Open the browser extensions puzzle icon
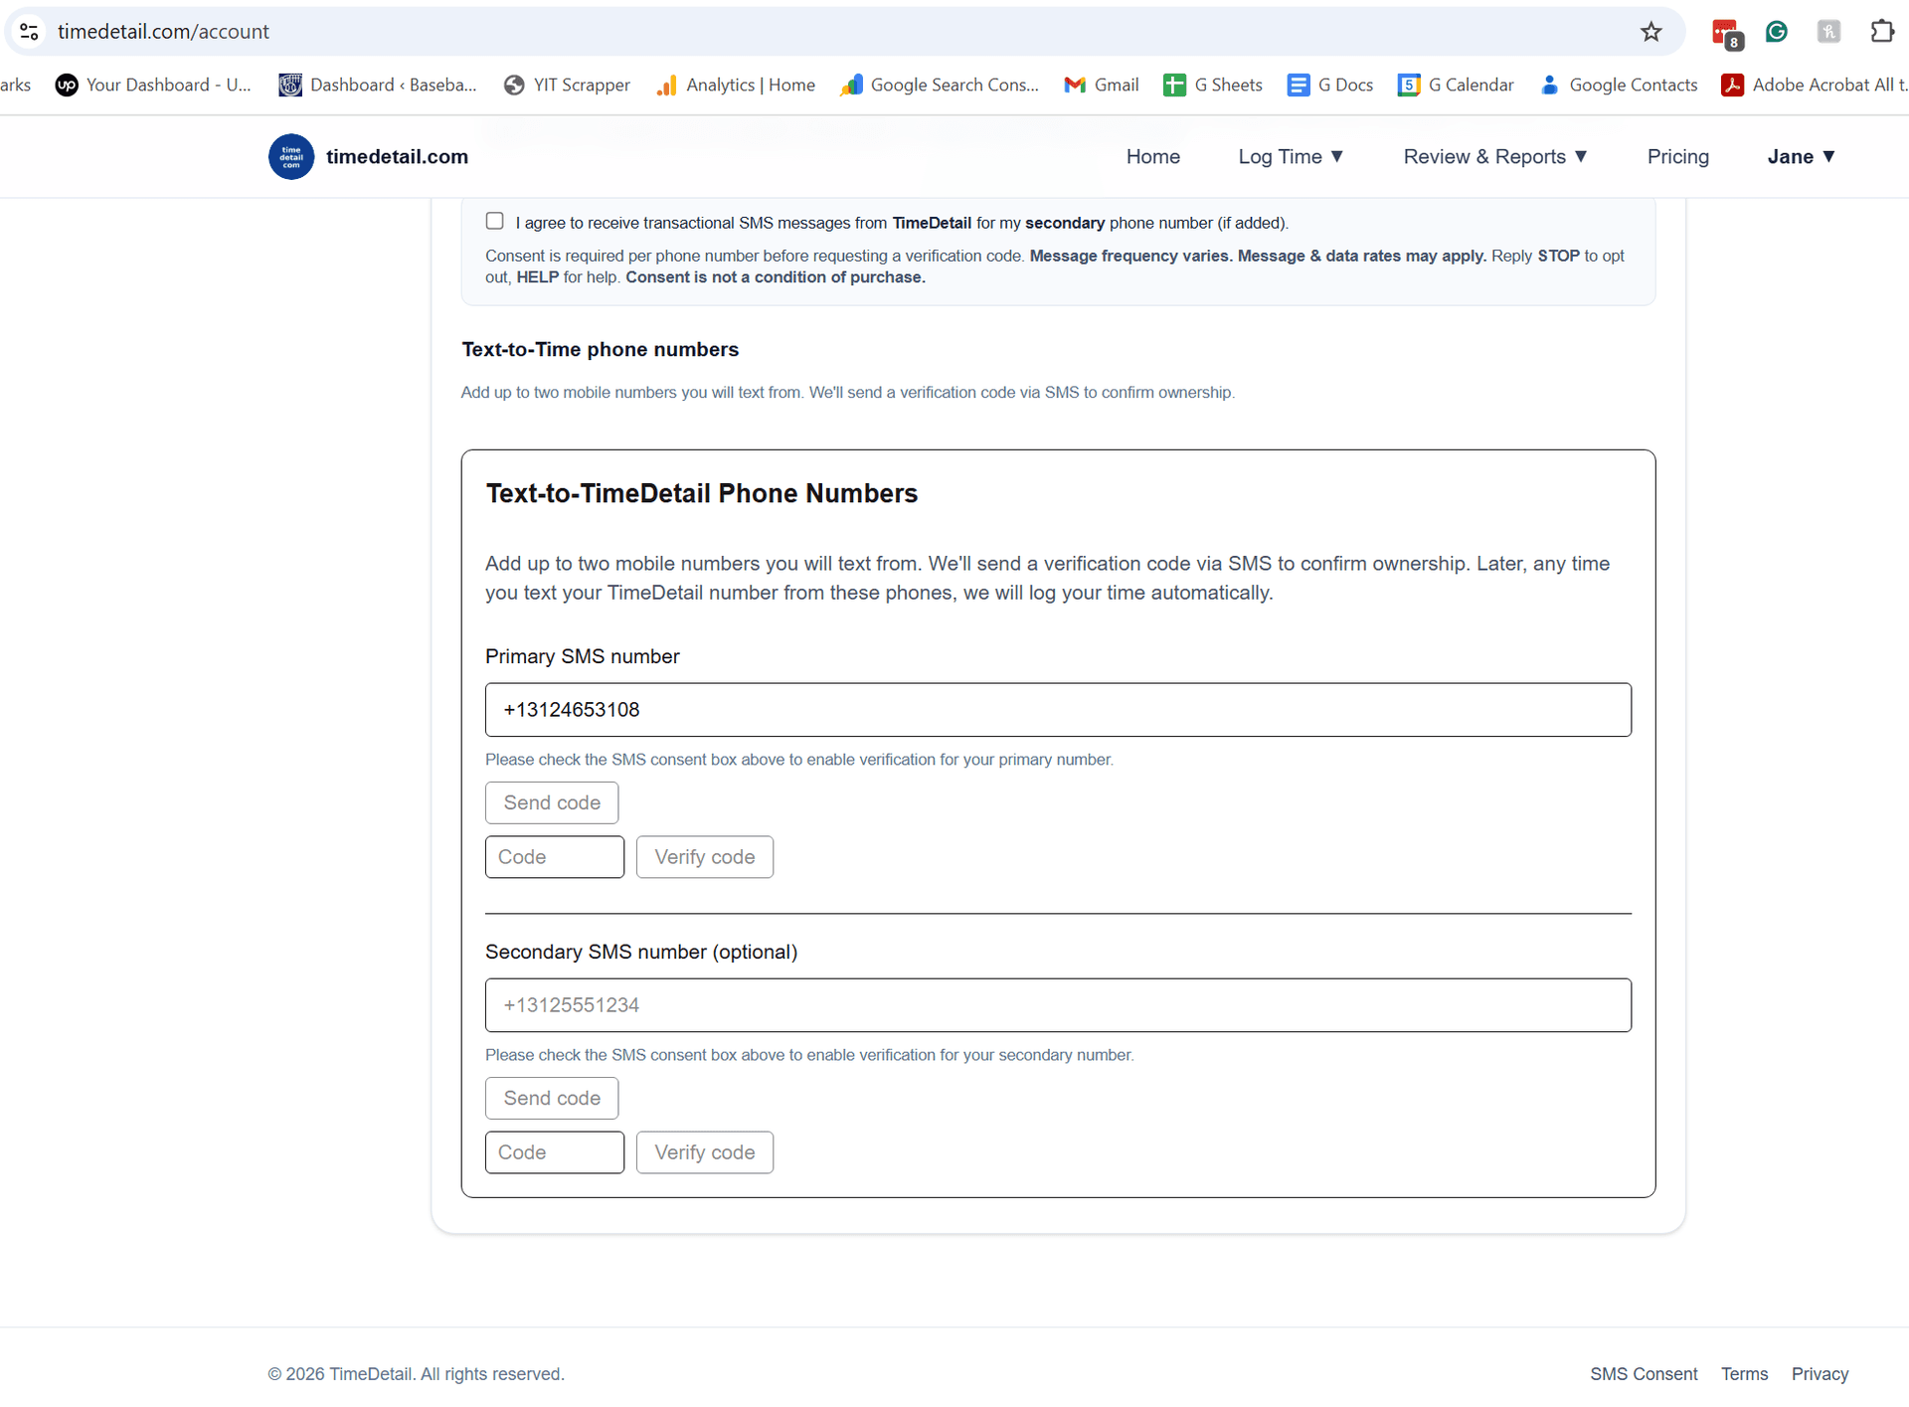The height and width of the screenshot is (1407, 1909). (x=1882, y=31)
